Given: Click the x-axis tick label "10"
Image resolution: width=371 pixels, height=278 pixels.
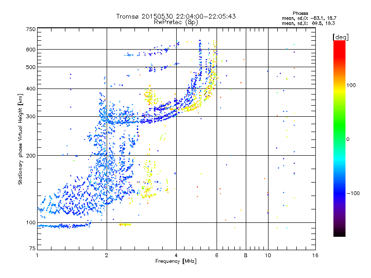Looking at the screenshot, I should tap(268, 255).
